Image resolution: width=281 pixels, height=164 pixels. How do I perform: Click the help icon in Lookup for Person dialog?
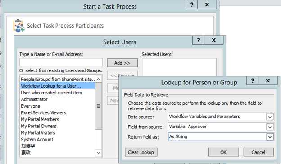[x=252, y=80]
